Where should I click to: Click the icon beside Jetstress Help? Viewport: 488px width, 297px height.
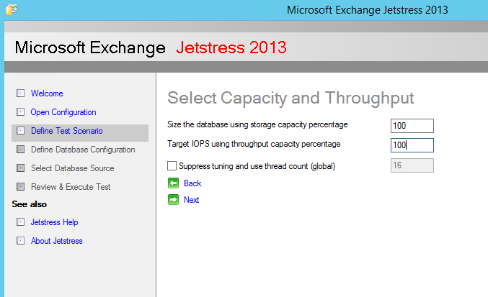coord(20,223)
